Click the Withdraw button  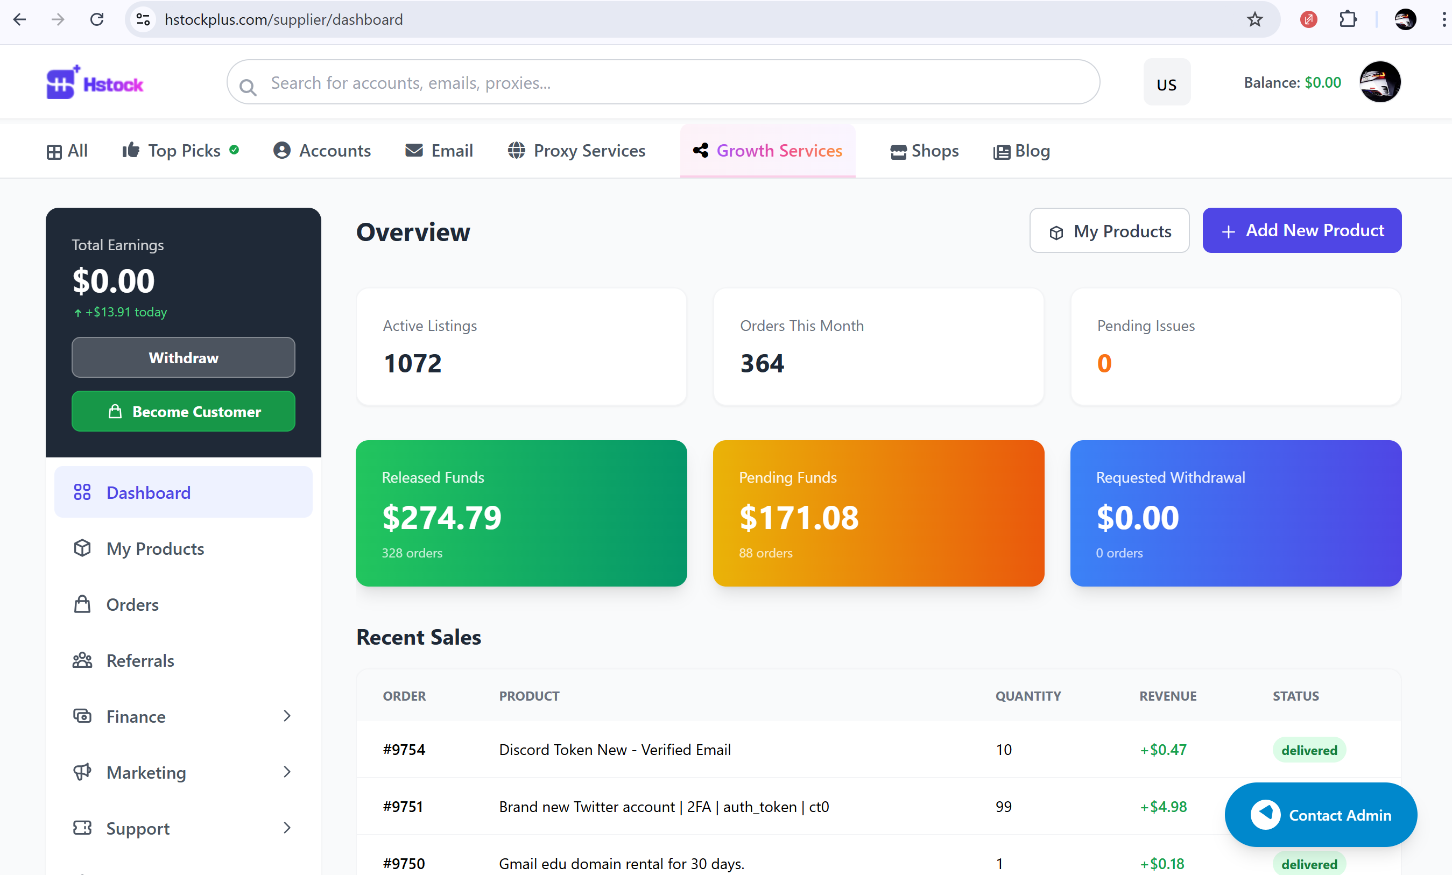182,358
